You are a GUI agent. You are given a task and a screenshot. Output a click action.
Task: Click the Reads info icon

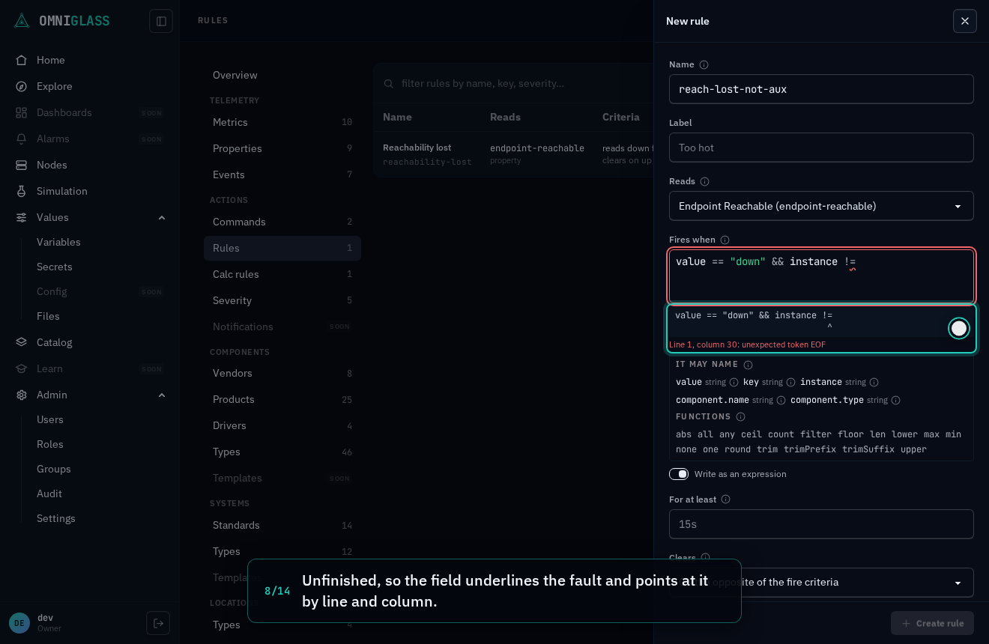(704, 181)
